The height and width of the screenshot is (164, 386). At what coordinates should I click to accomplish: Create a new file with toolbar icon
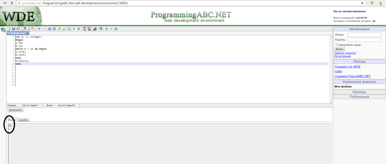9,29
